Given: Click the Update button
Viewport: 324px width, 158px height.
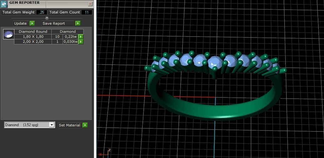Looking at the screenshot, I should pos(20,23).
